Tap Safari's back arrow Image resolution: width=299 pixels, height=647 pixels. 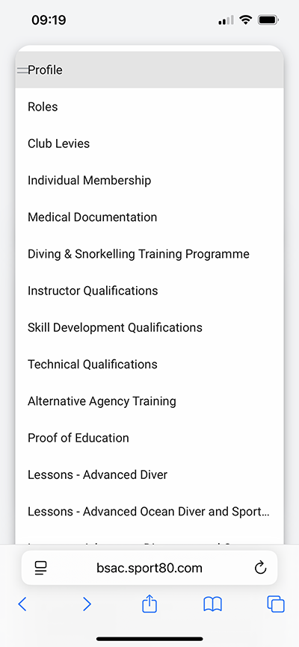tap(22, 604)
